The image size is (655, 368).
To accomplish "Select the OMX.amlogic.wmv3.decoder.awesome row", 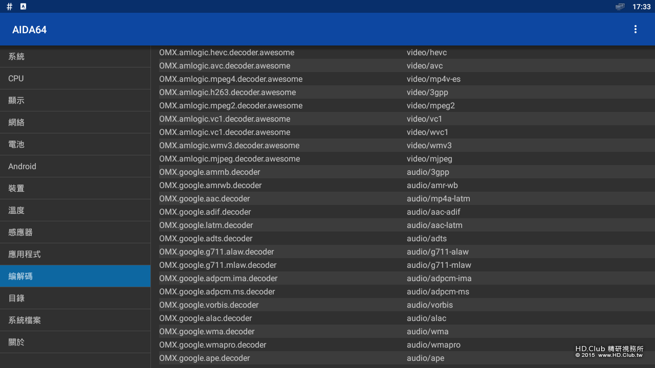I will [407, 145].
